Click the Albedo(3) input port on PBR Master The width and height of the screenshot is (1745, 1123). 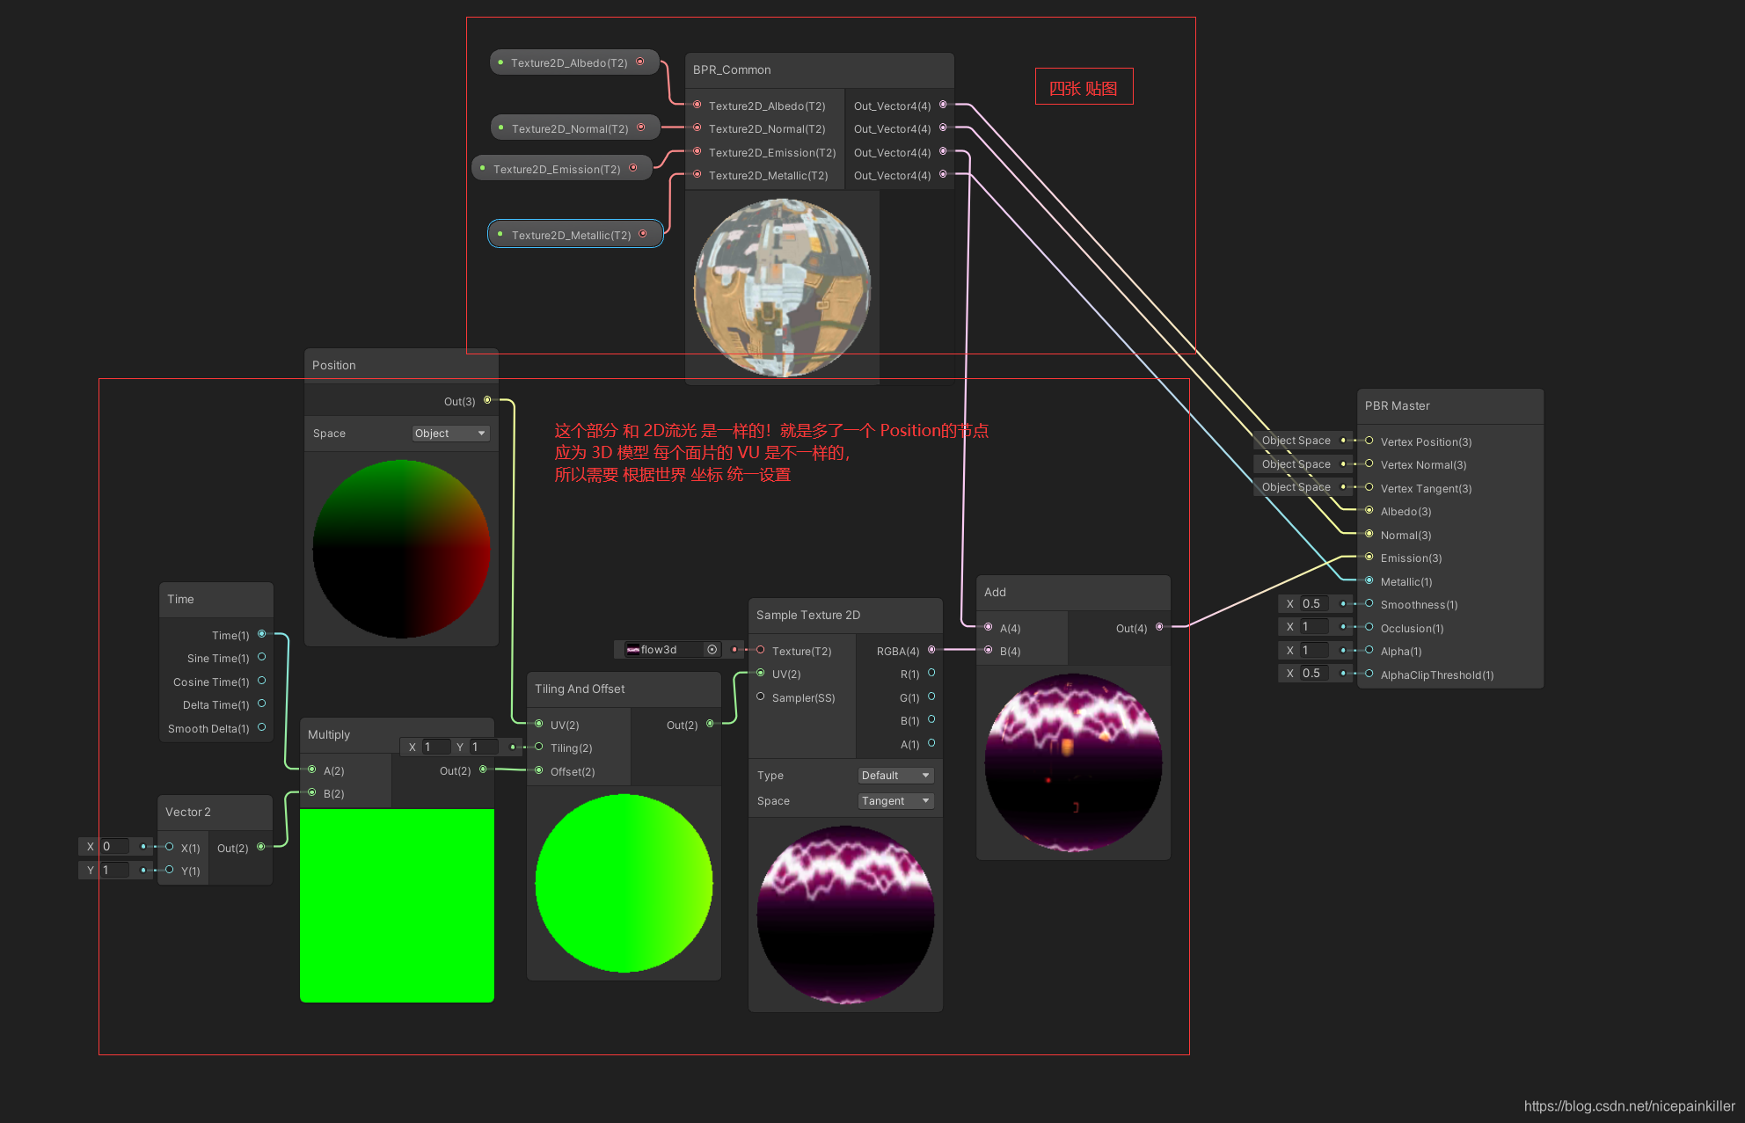click(x=1368, y=511)
